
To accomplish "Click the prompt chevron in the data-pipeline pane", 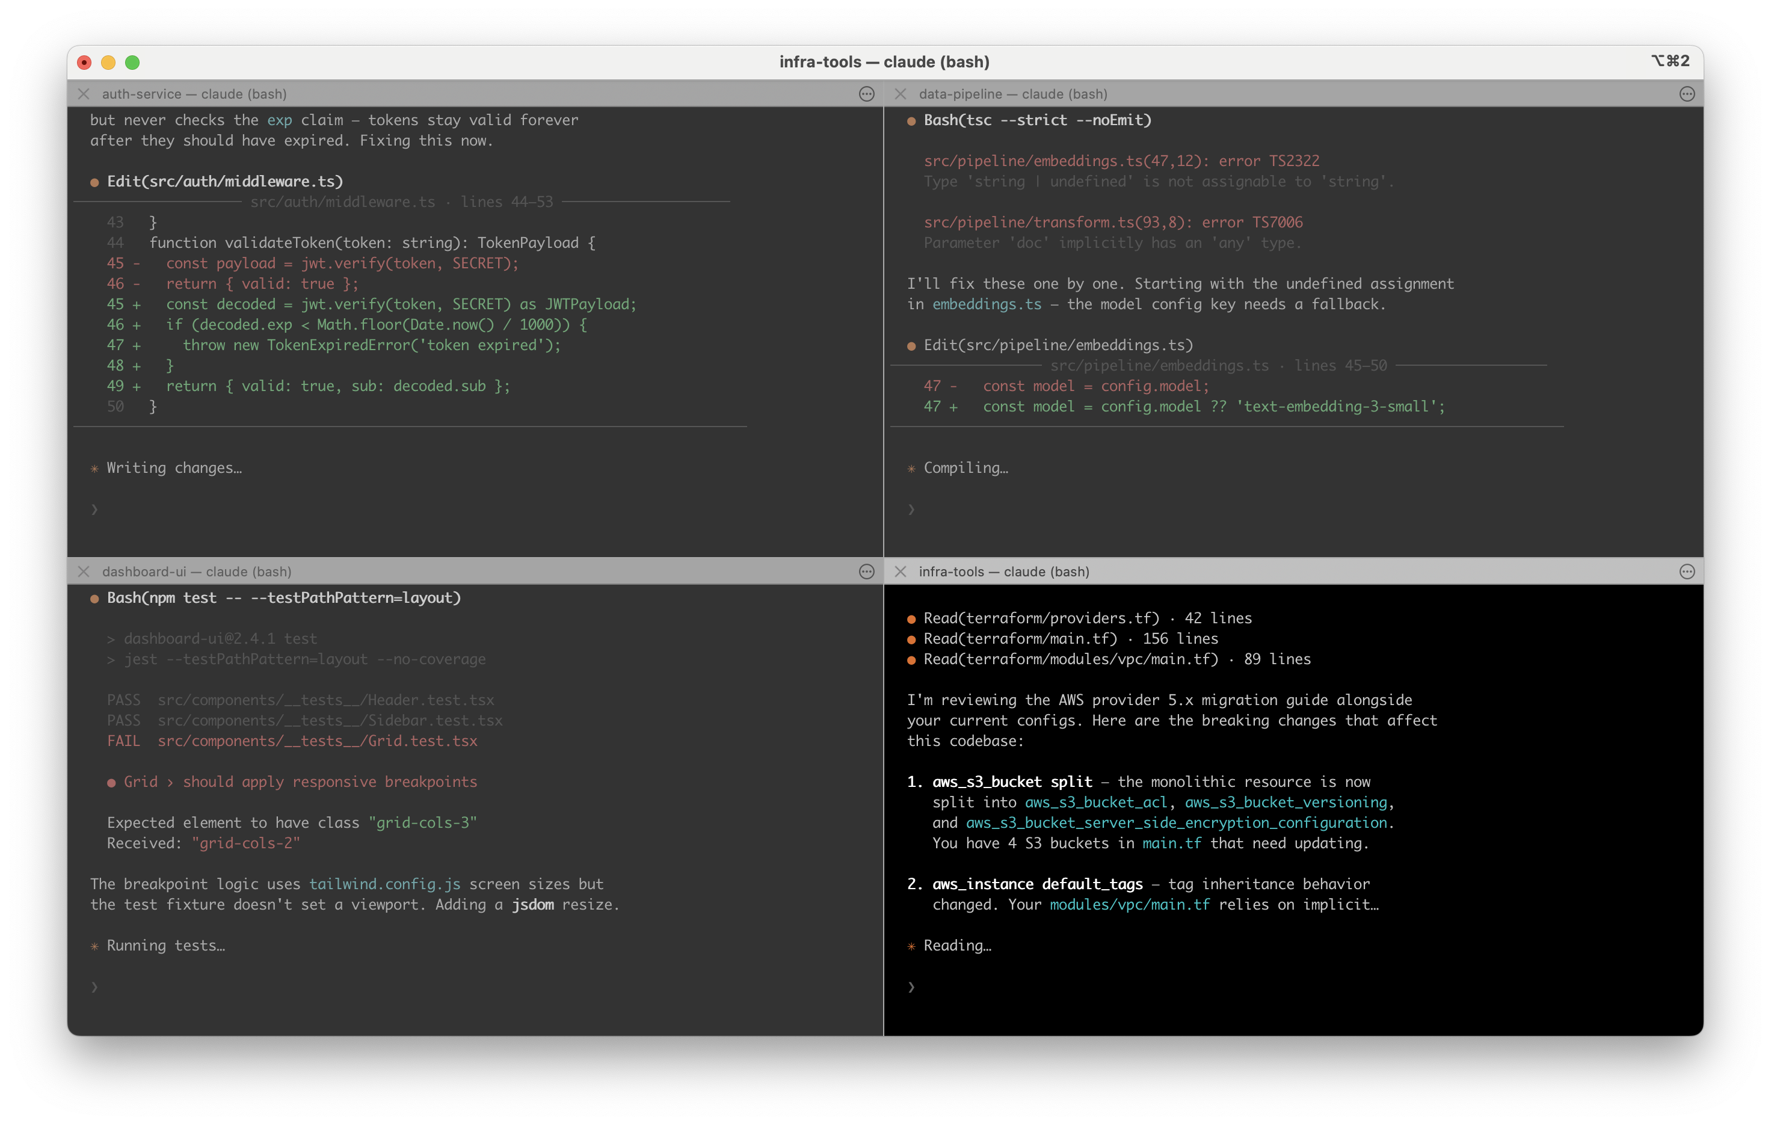I will [x=912, y=509].
